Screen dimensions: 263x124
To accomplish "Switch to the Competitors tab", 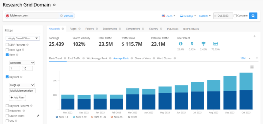I will (133, 29).
